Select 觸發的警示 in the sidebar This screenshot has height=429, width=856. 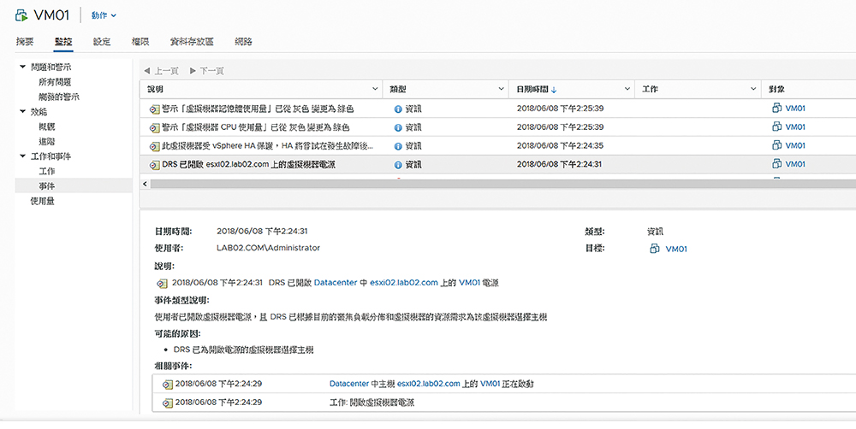click(58, 97)
